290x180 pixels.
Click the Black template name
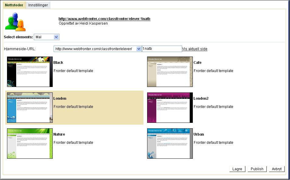pos(58,63)
